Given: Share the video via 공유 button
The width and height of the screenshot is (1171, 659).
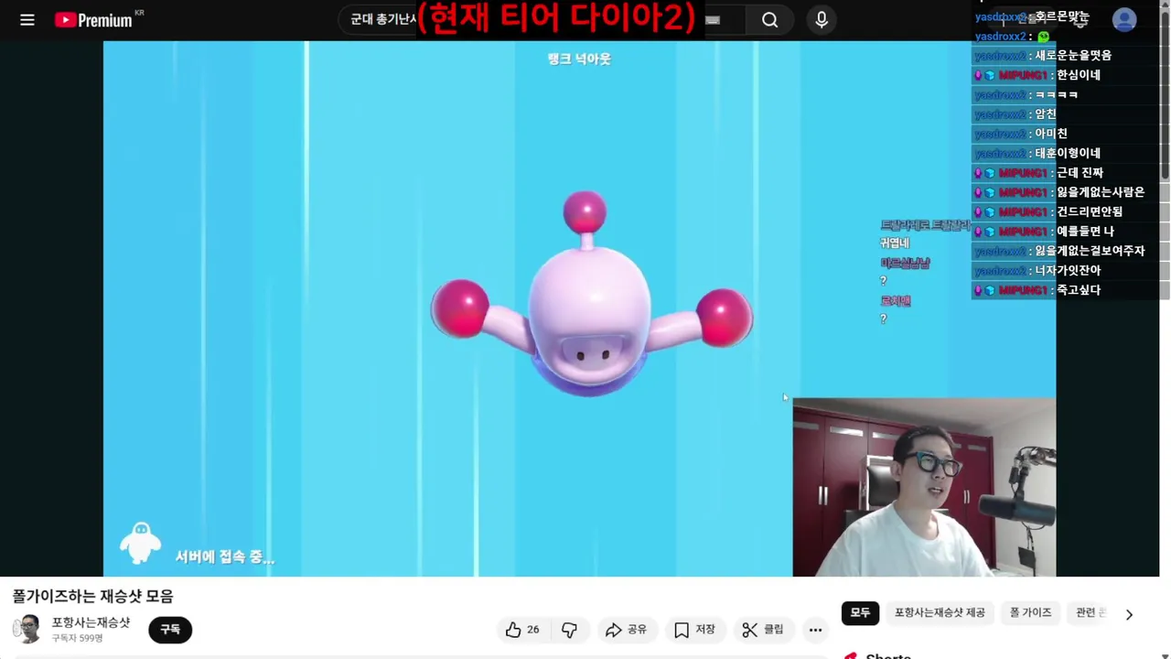Looking at the screenshot, I should tap(626, 630).
